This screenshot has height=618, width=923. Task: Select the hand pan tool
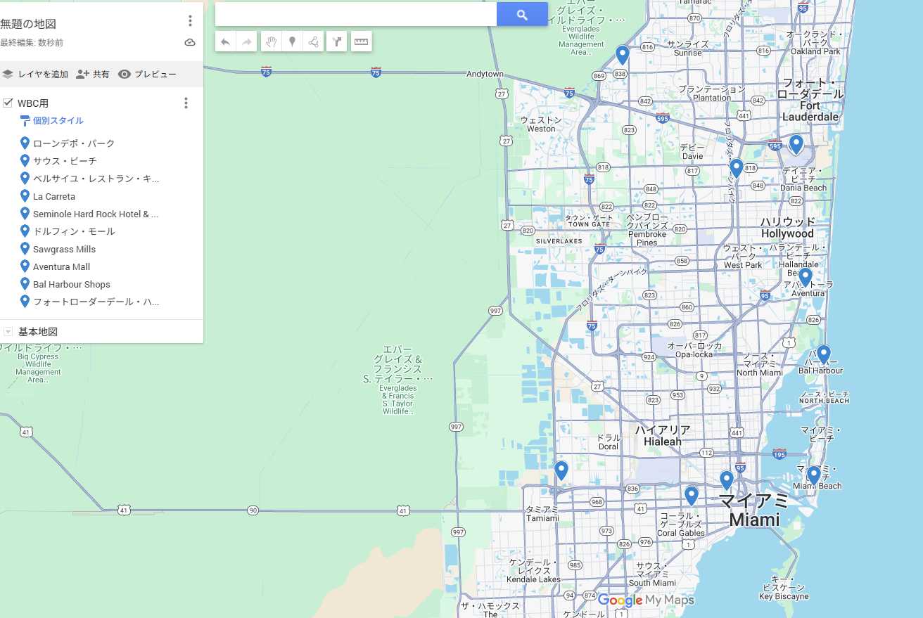[x=271, y=42]
